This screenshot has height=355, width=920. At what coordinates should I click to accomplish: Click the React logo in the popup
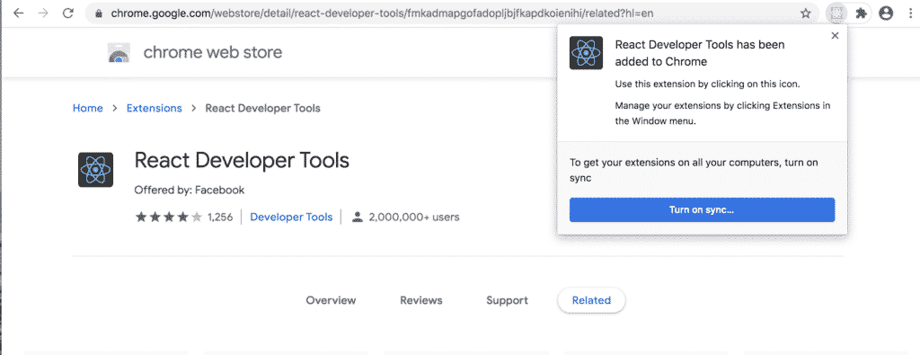[x=586, y=53]
